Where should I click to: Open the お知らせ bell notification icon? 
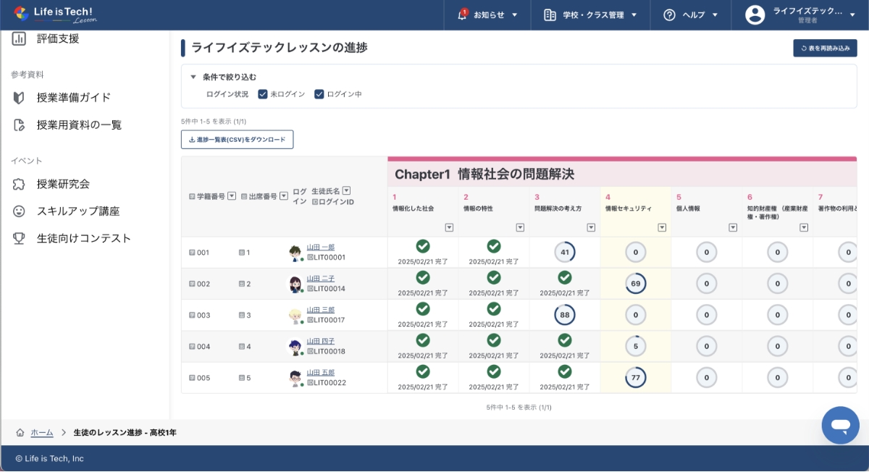pos(463,14)
